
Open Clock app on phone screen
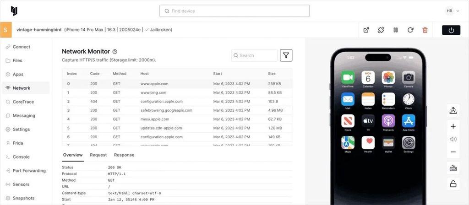(x=409, y=99)
